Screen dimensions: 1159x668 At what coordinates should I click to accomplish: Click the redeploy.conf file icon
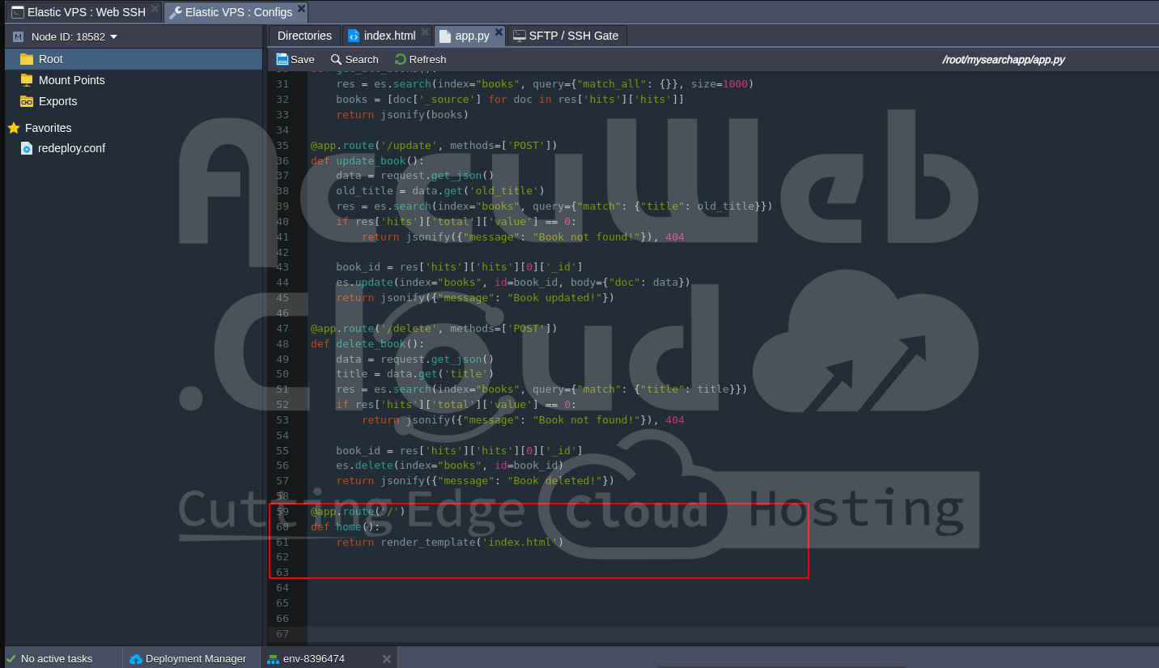[27, 148]
